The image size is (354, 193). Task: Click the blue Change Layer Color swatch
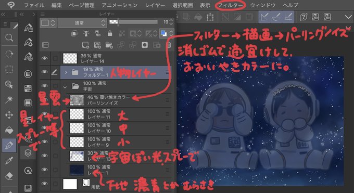coord(163,34)
